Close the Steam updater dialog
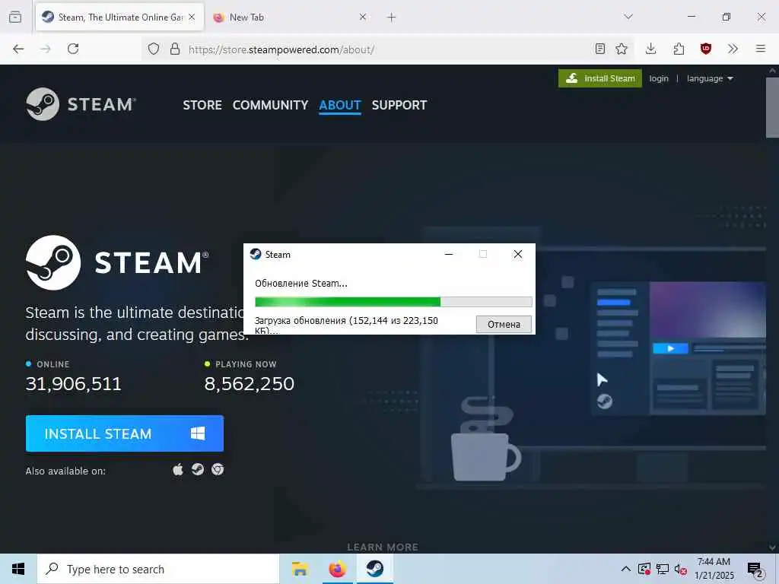The width and height of the screenshot is (779, 584). coord(517,254)
